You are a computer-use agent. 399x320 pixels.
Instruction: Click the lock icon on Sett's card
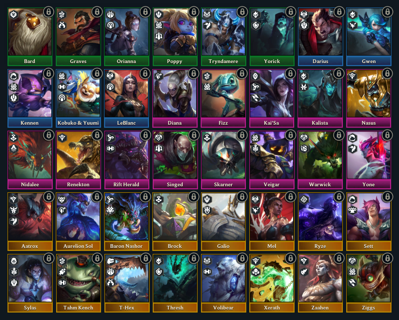tap(387, 197)
